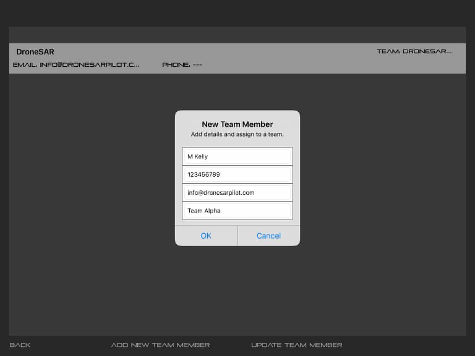Cancel the New Team Member dialog
475x356 pixels.
[x=269, y=235]
